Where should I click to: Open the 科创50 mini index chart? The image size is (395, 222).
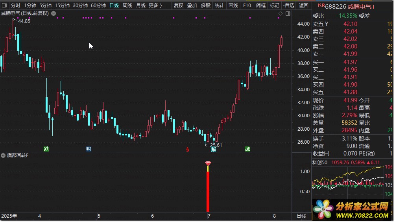(x=348, y=180)
